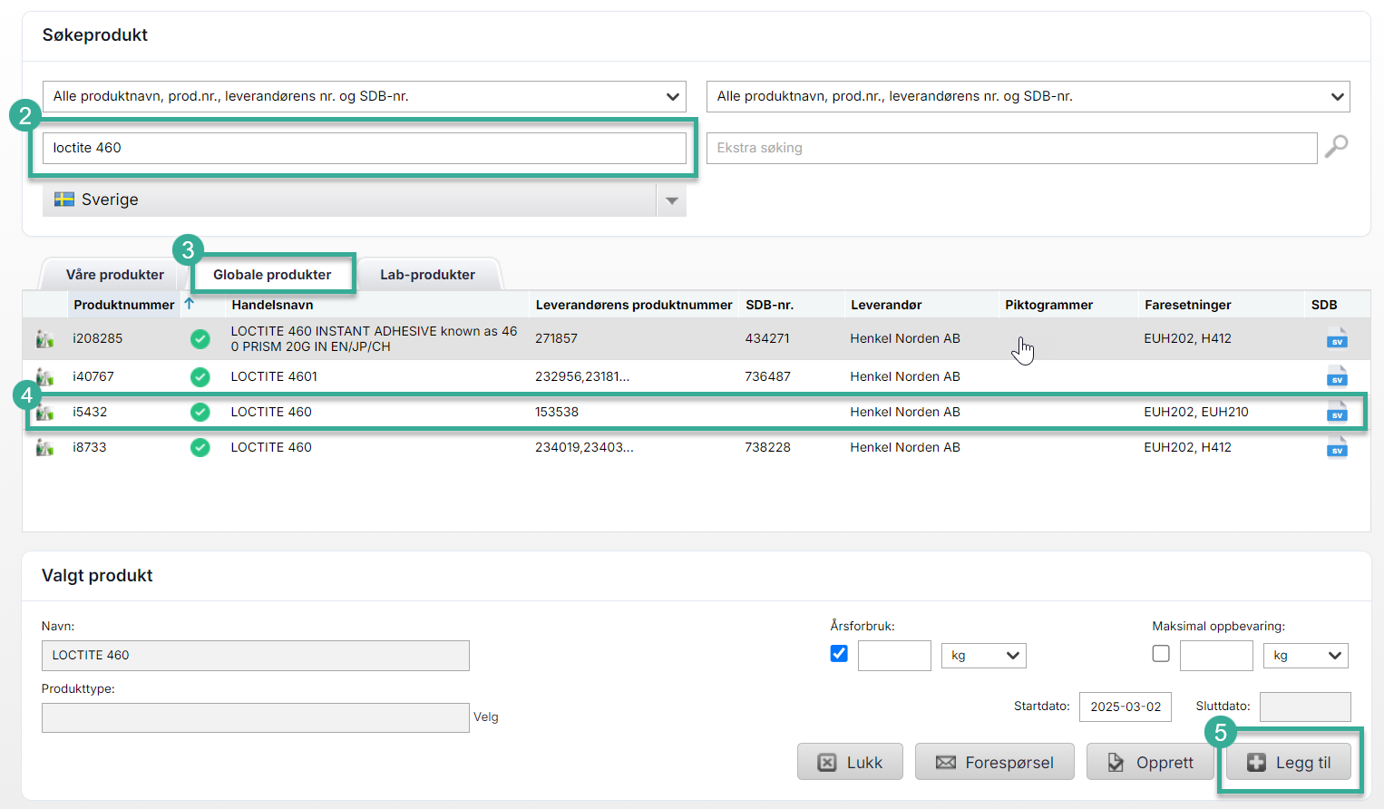Click the Lukk button
This screenshot has height=809, width=1384.
pos(851,763)
